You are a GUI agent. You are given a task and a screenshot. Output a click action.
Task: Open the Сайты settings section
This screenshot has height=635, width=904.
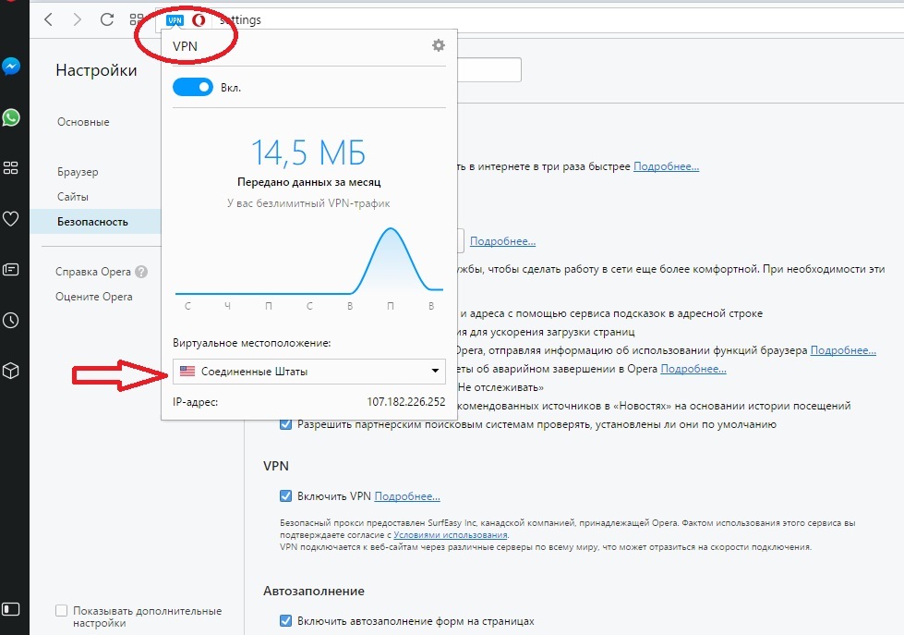click(x=73, y=197)
